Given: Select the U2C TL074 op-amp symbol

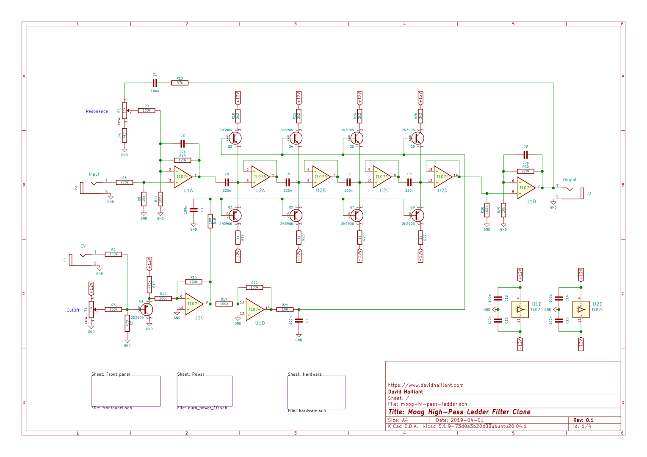Looking at the screenshot, I should pos(382,177).
